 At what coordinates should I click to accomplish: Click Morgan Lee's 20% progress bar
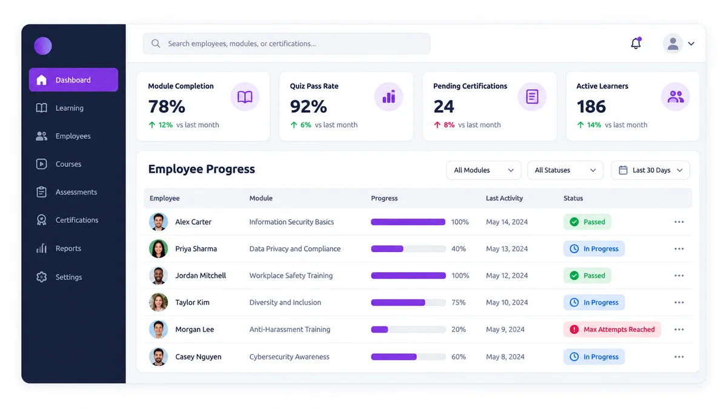[x=408, y=330]
